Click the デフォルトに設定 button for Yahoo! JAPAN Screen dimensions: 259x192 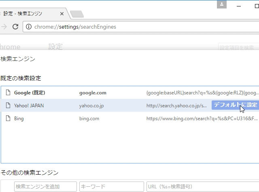[235, 105]
